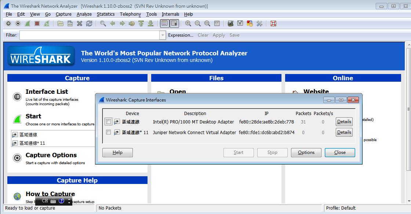The image size is (411, 214).
Task: Click the welcome page vertical scrollbar
Action: click(x=409, y=109)
